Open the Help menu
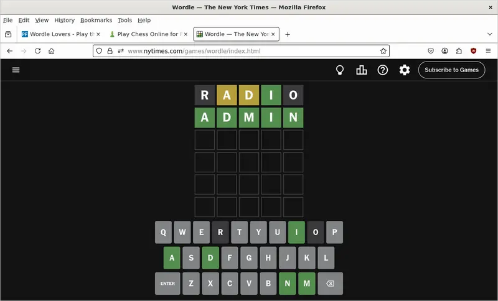The height and width of the screenshot is (301, 498). 144,21
